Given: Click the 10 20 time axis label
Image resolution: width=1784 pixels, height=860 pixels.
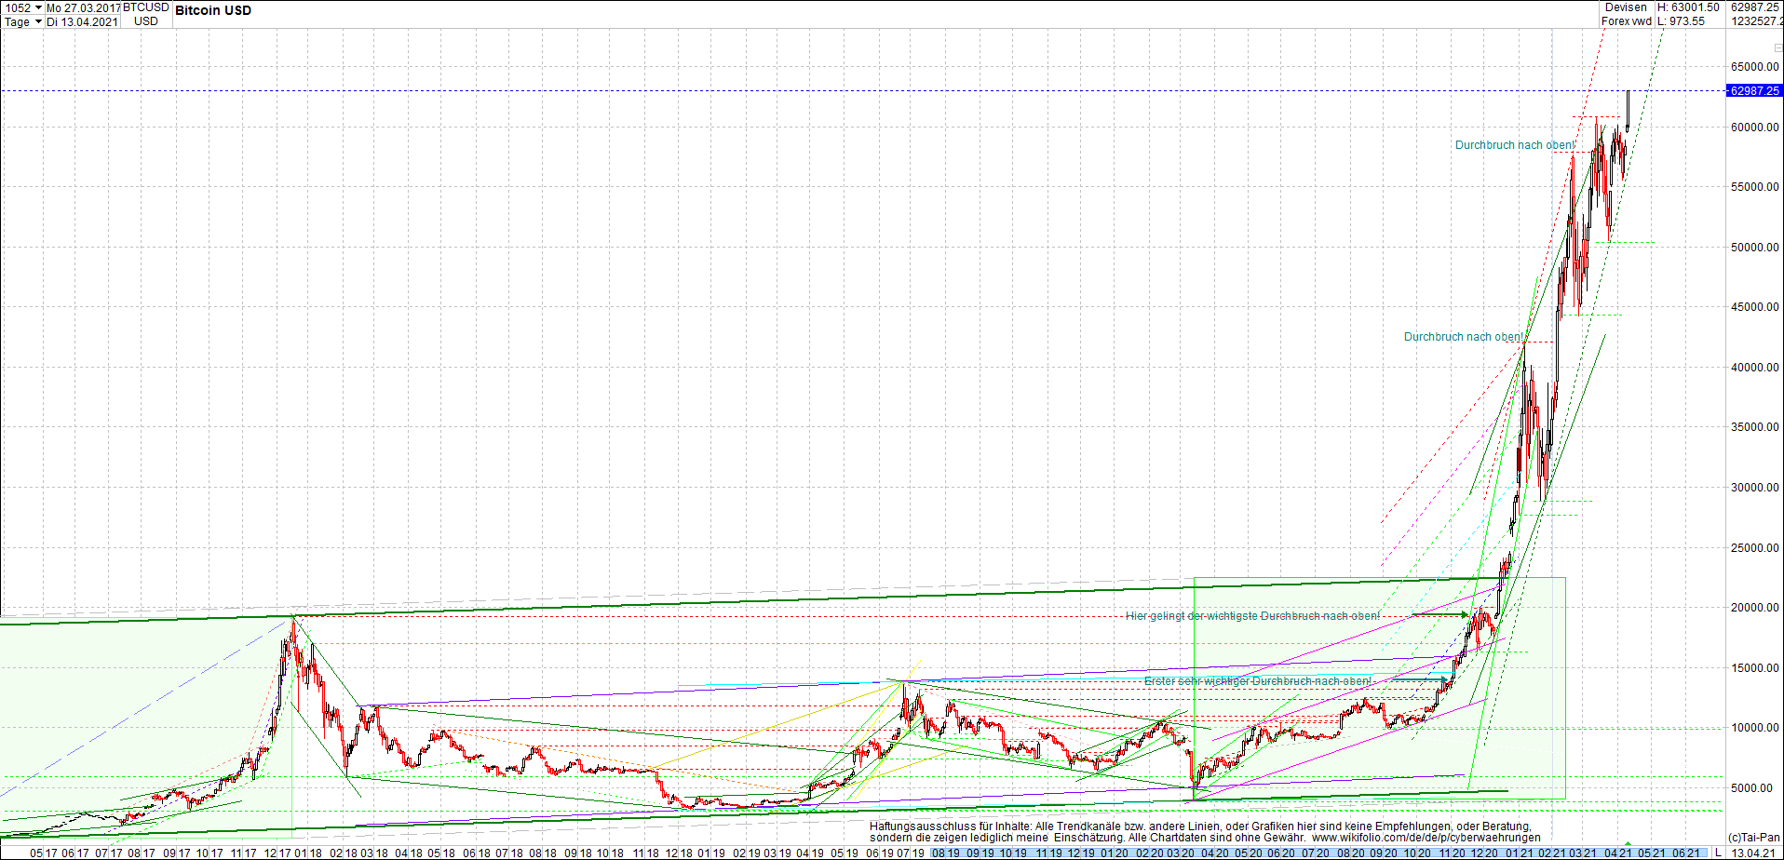Looking at the screenshot, I should 1416,853.
